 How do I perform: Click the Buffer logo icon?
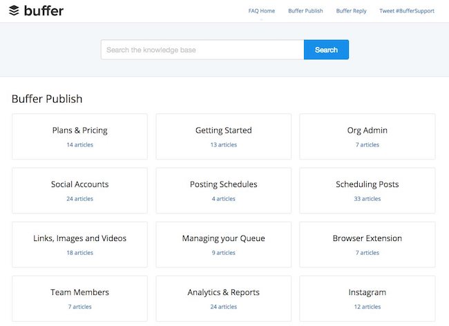pyautogui.click(x=14, y=10)
